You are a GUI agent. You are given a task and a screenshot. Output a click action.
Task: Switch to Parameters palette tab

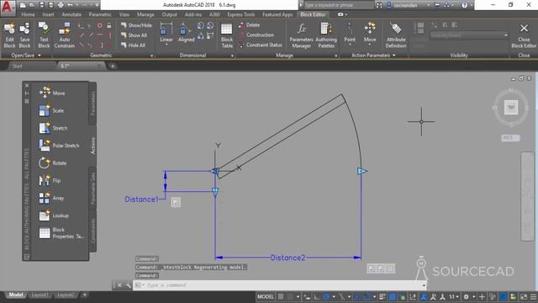coord(92,103)
